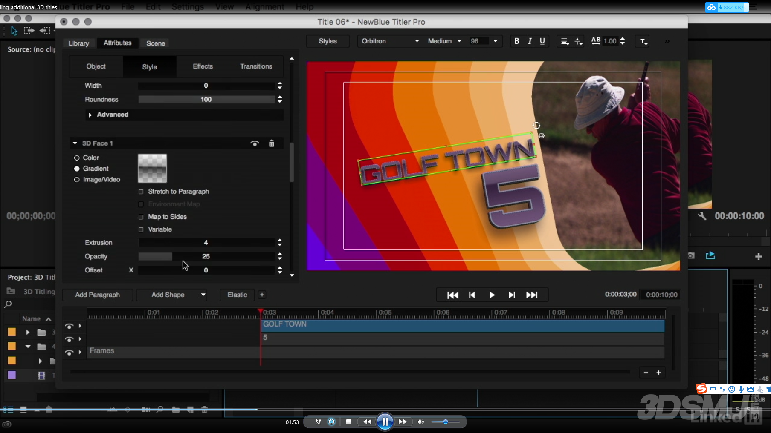Expand the Frames track disclosure triangle

(80, 352)
